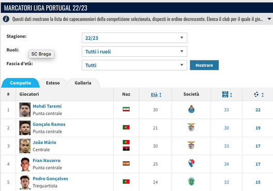
Task: Click Sporting crest in Pedro Gonçalves's row
Action: [x=191, y=181]
